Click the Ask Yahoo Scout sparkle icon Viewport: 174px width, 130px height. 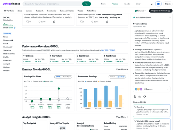pyautogui.click(x=134, y=17)
